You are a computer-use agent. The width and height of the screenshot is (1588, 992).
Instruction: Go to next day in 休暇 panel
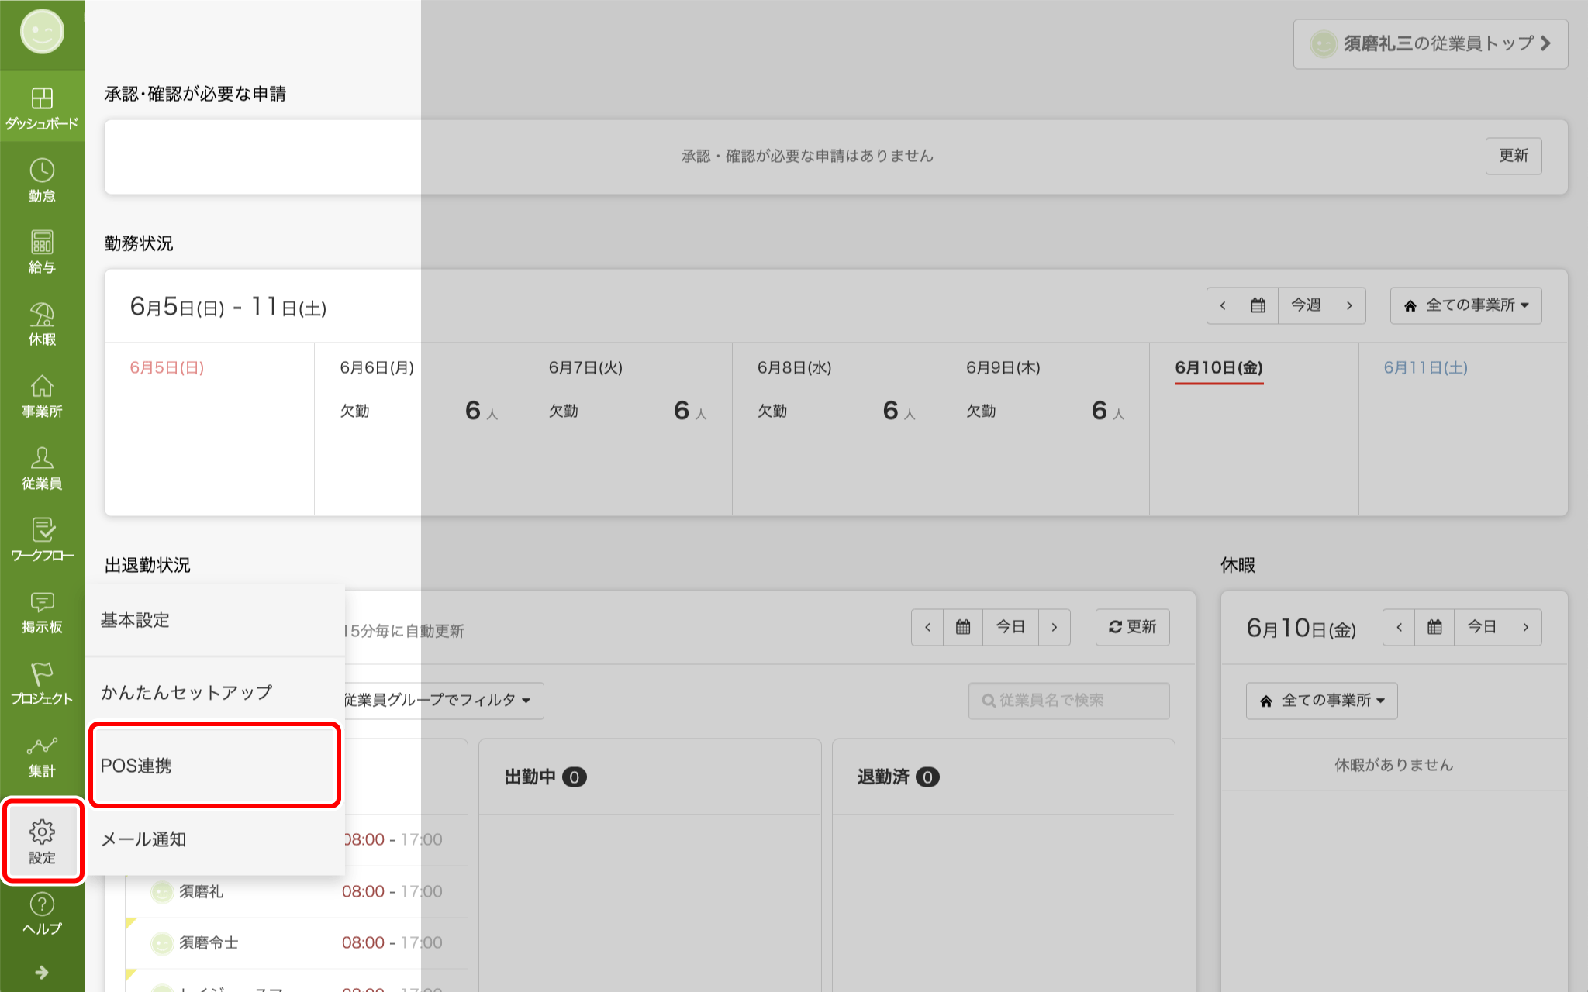1526,627
